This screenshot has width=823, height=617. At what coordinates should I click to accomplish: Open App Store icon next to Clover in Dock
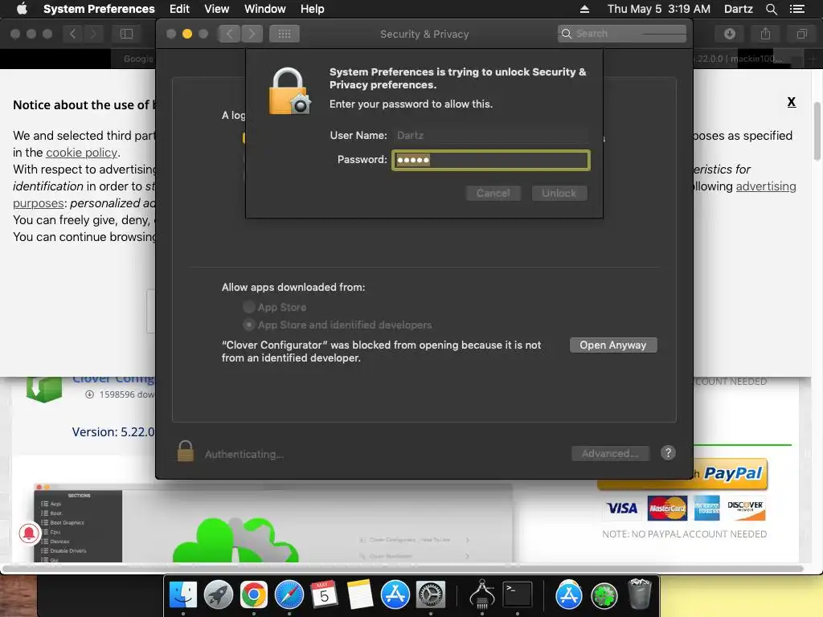click(x=568, y=595)
